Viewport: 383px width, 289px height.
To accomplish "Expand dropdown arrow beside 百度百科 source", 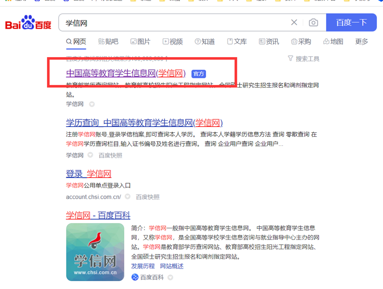I will click(x=170, y=277).
